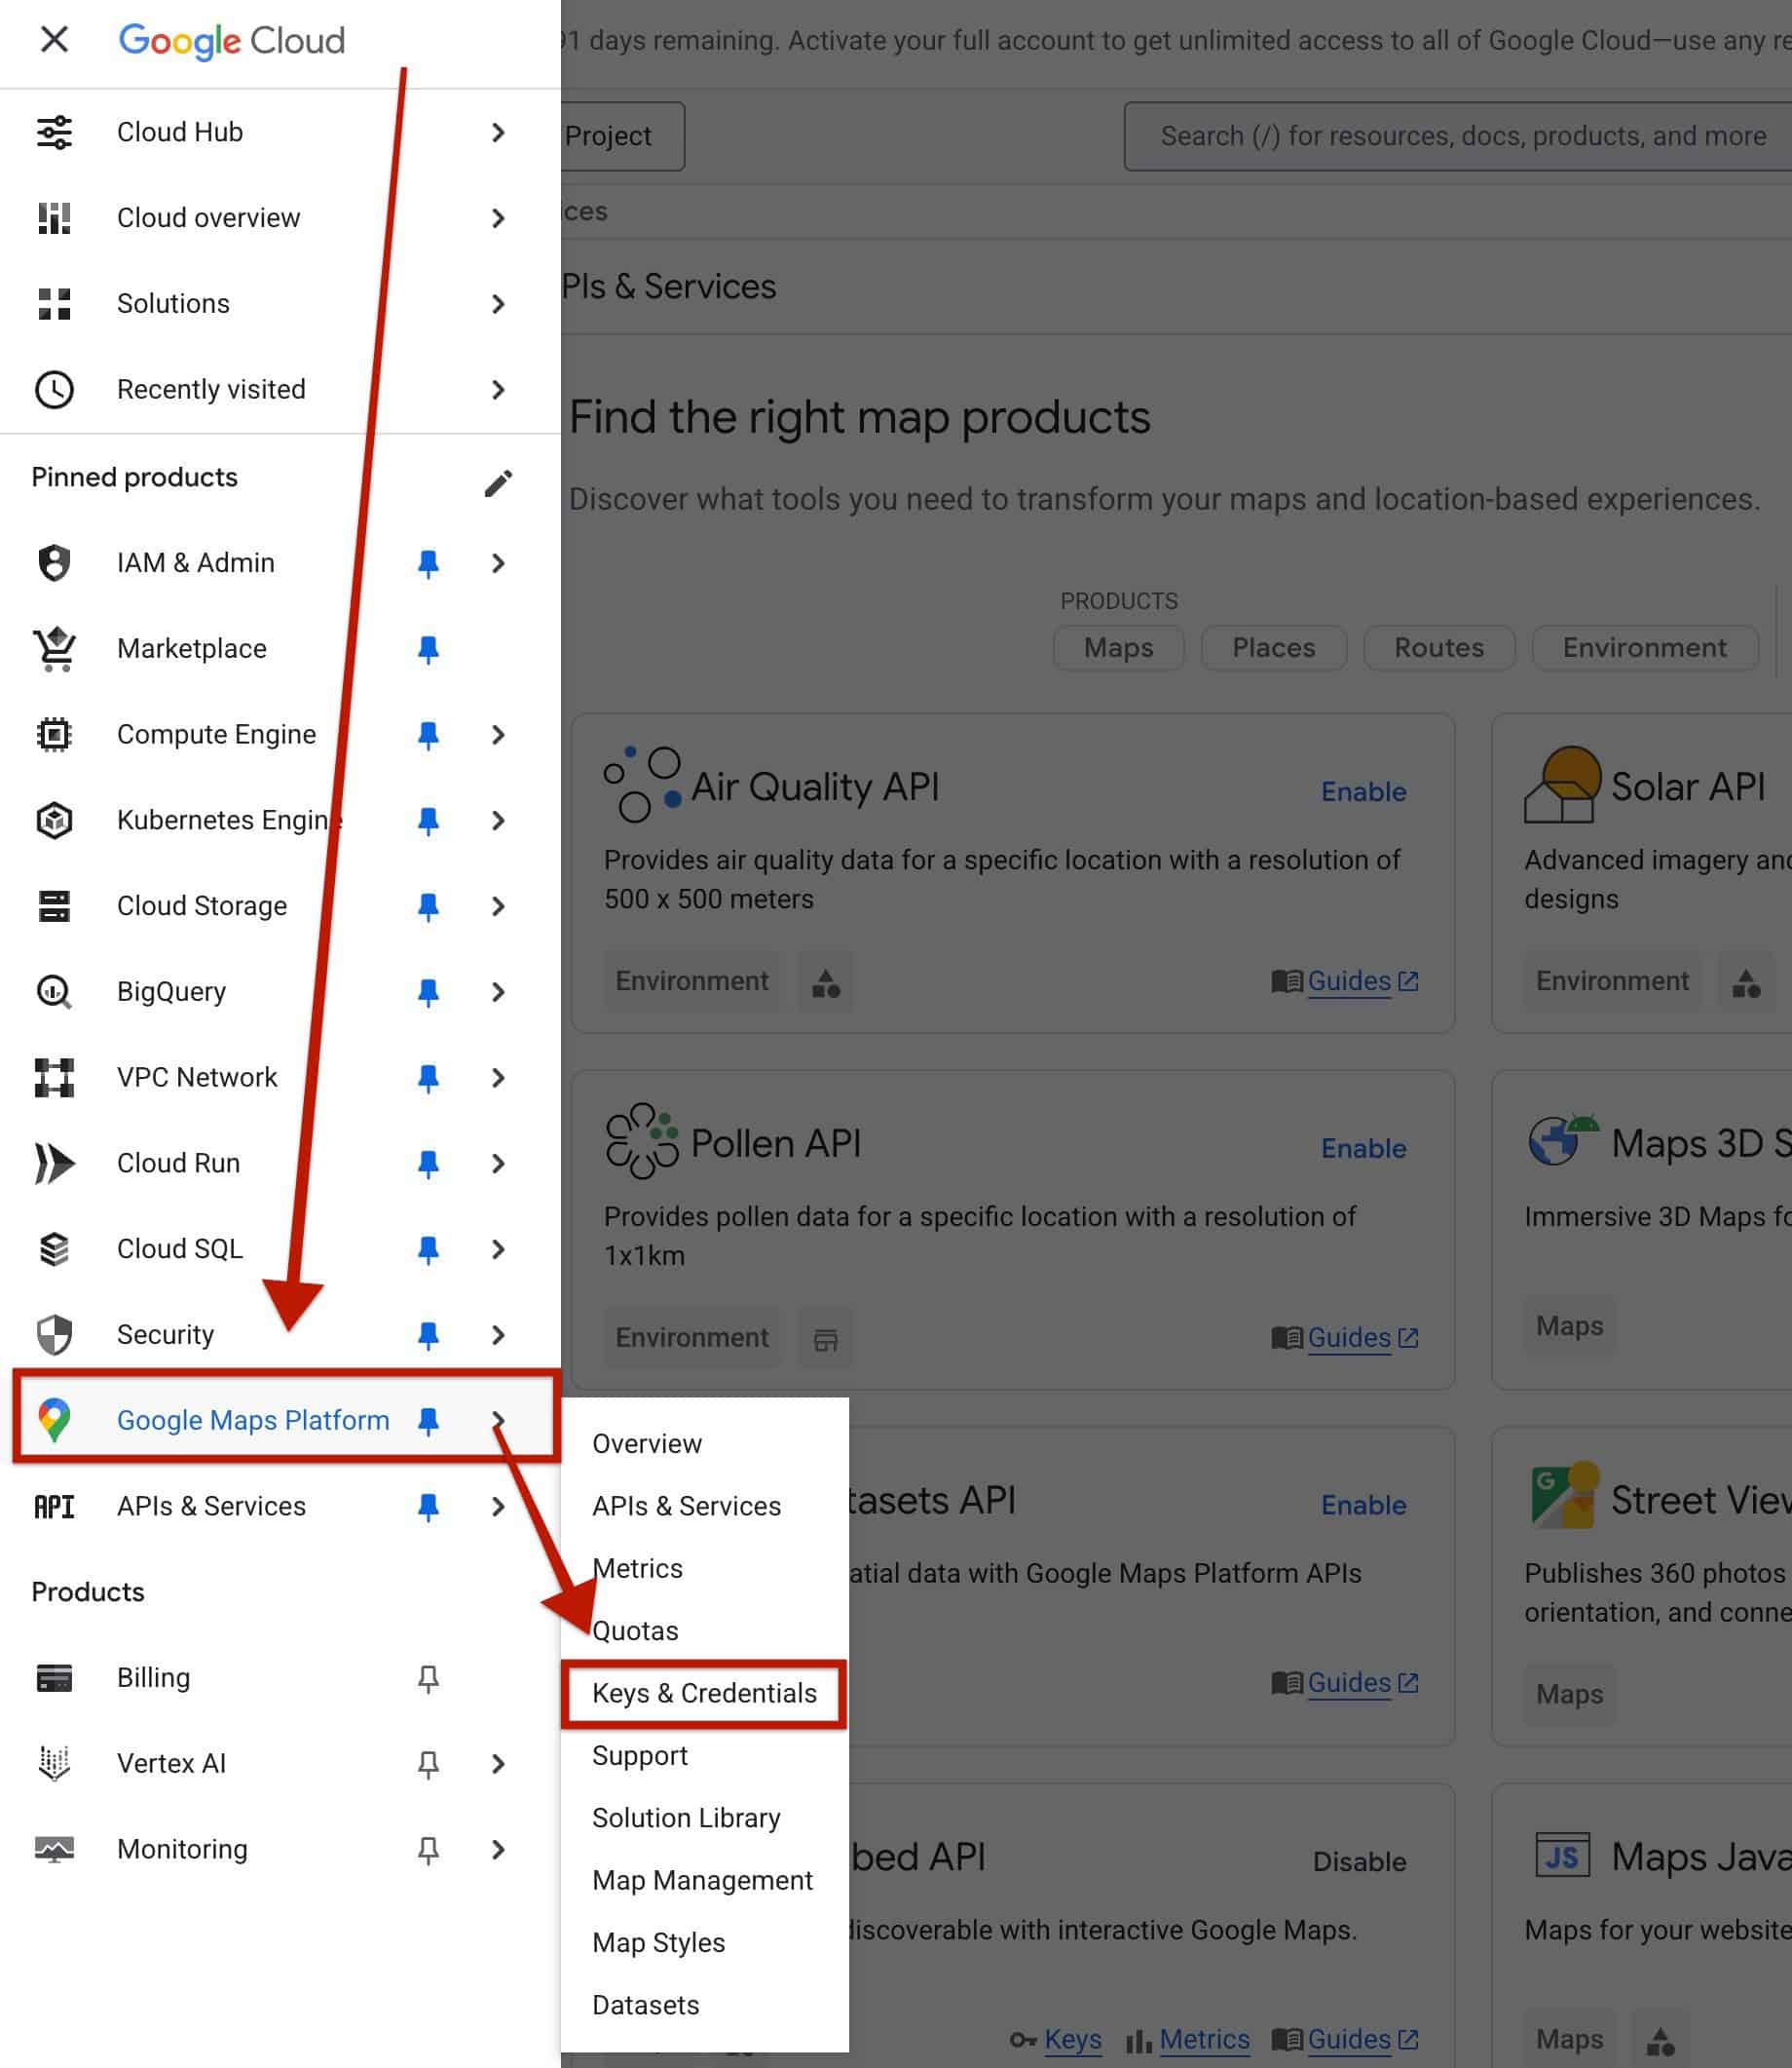Click the pencil icon to edit pinned products
This screenshot has width=1792, height=2068.
[x=498, y=483]
